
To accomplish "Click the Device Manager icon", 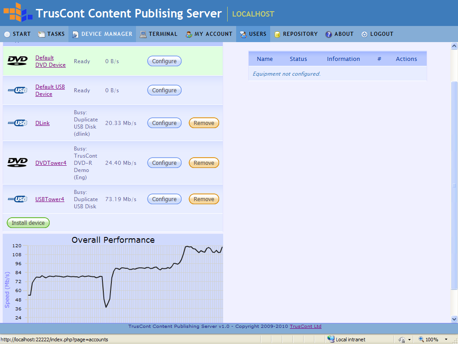I will click(75, 34).
